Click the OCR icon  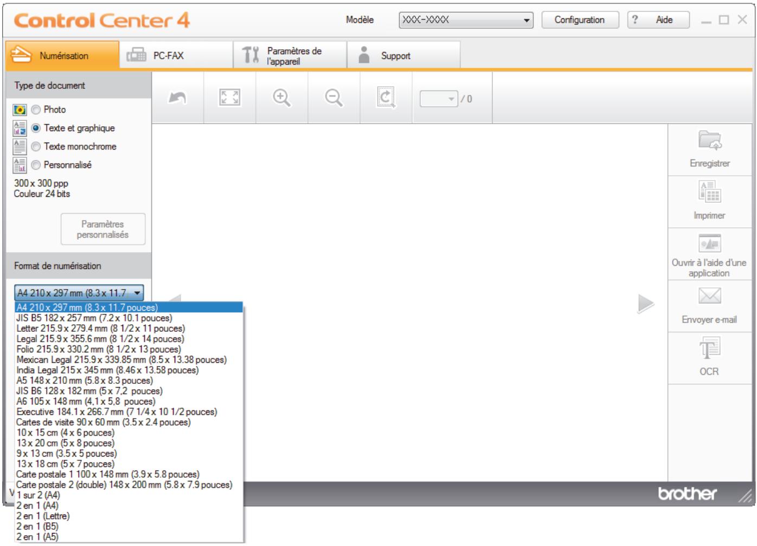tap(709, 348)
